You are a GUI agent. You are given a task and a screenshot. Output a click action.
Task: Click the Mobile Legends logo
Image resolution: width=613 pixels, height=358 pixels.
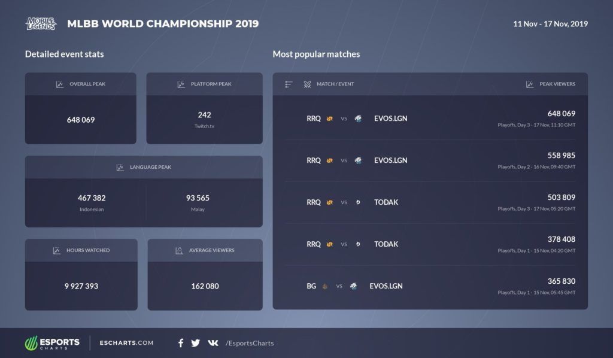tap(41, 24)
